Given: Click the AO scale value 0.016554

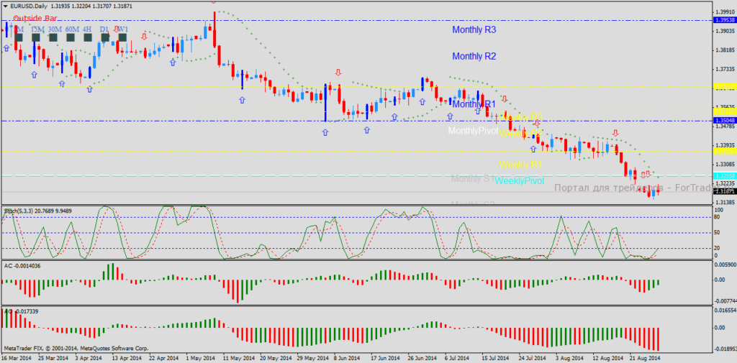Looking at the screenshot, I should click(x=725, y=311).
